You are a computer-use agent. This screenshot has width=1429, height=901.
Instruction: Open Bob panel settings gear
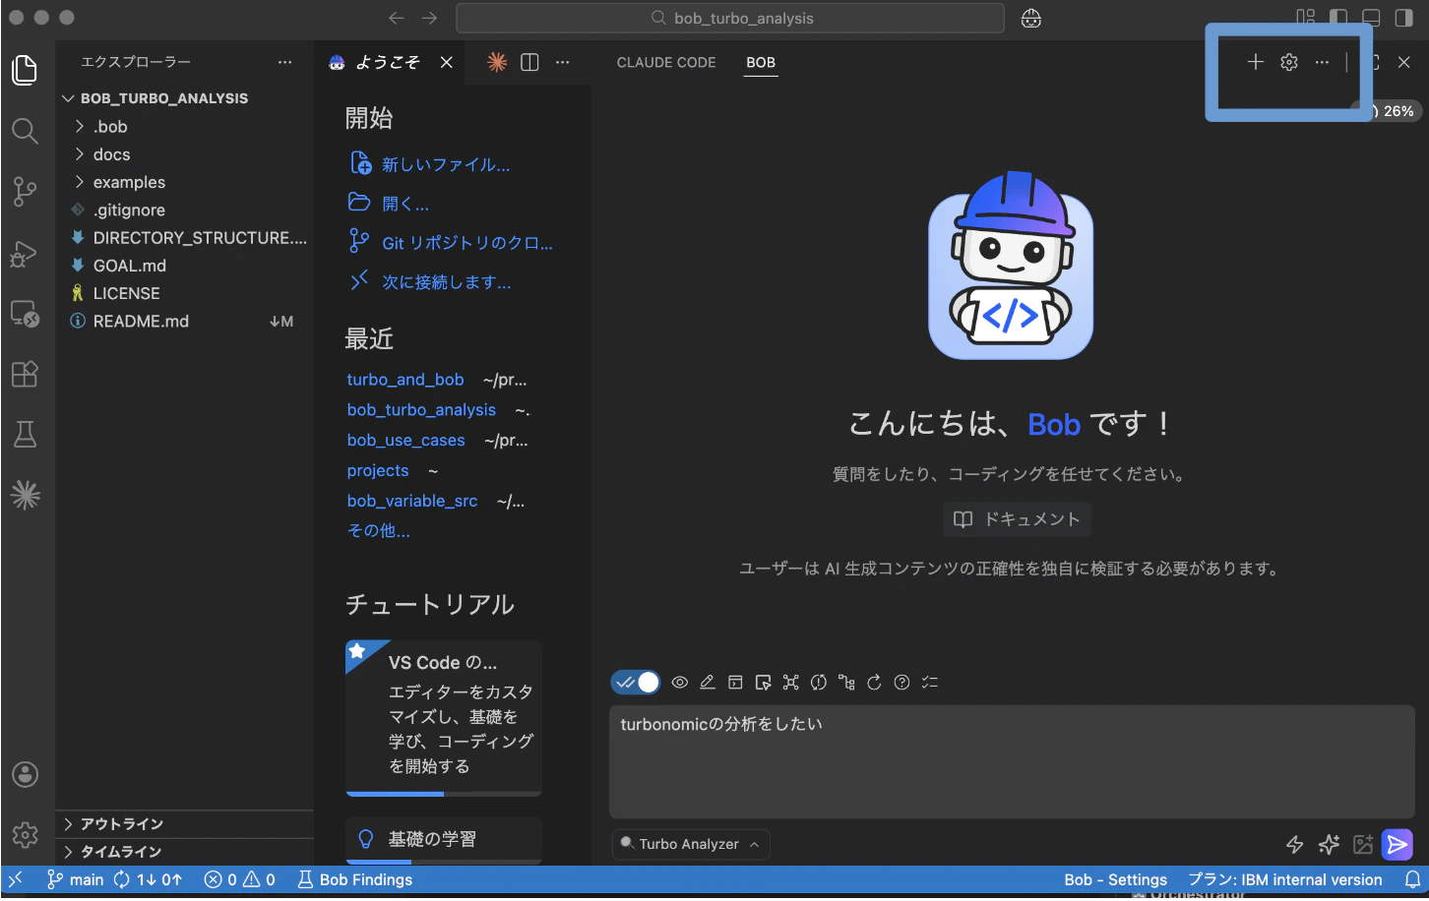point(1289,62)
